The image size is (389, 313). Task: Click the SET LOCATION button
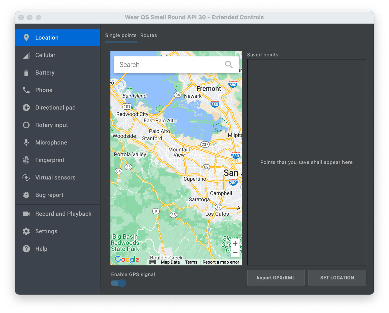tap(337, 277)
